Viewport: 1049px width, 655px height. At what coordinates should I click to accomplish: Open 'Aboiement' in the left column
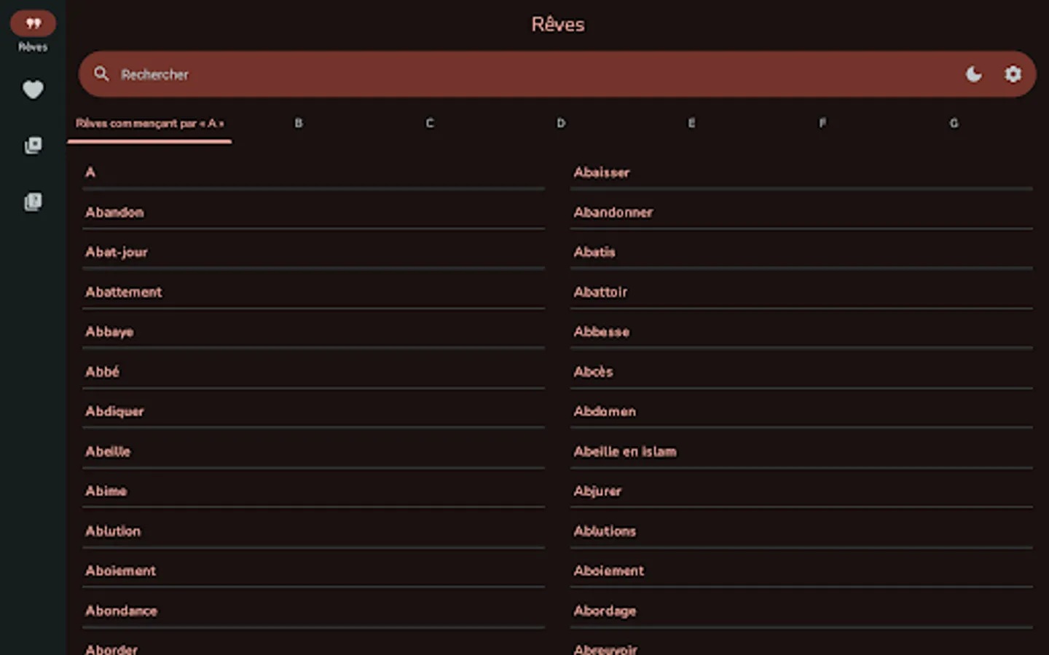(313, 571)
